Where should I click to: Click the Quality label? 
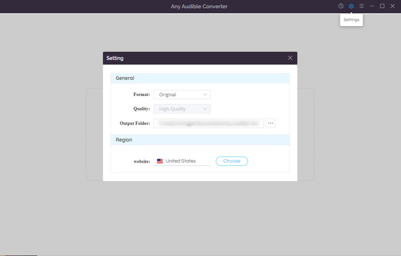pos(142,109)
